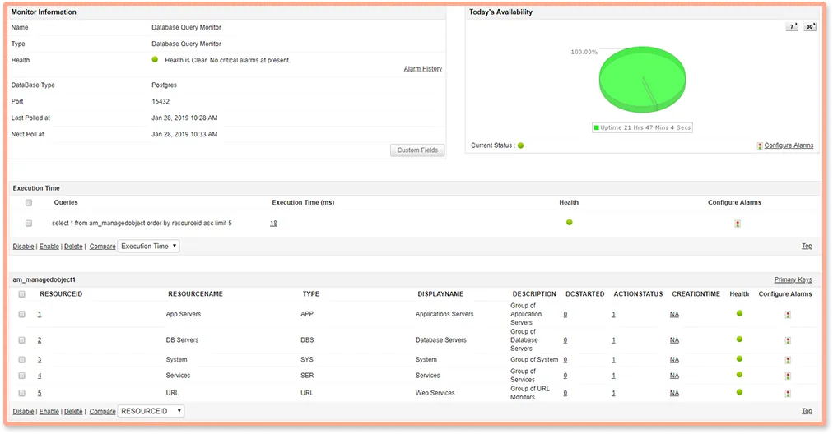The height and width of the screenshot is (434, 833).
Task: Click DCSTARTED value 0 in App Servers row
Action: click(565, 315)
